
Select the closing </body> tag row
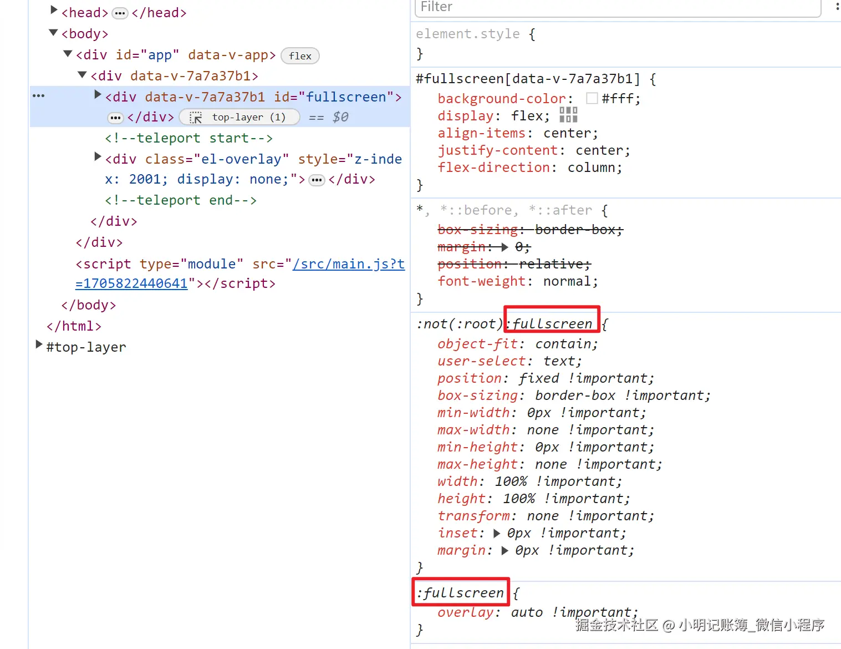point(89,305)
